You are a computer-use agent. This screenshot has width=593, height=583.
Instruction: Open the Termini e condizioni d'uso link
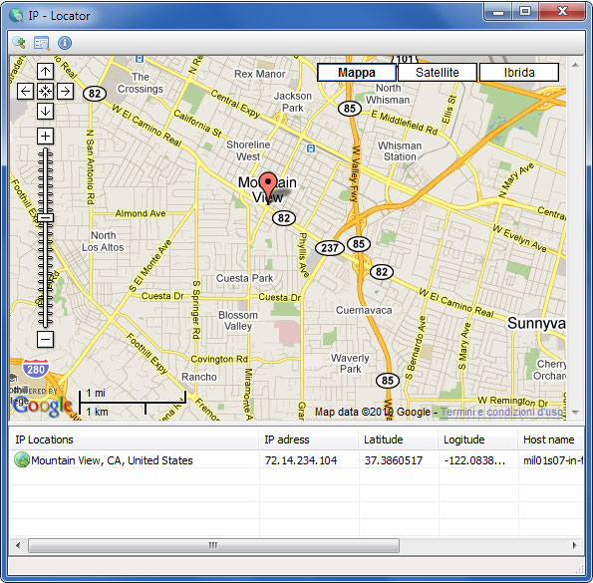click(502, 412)
